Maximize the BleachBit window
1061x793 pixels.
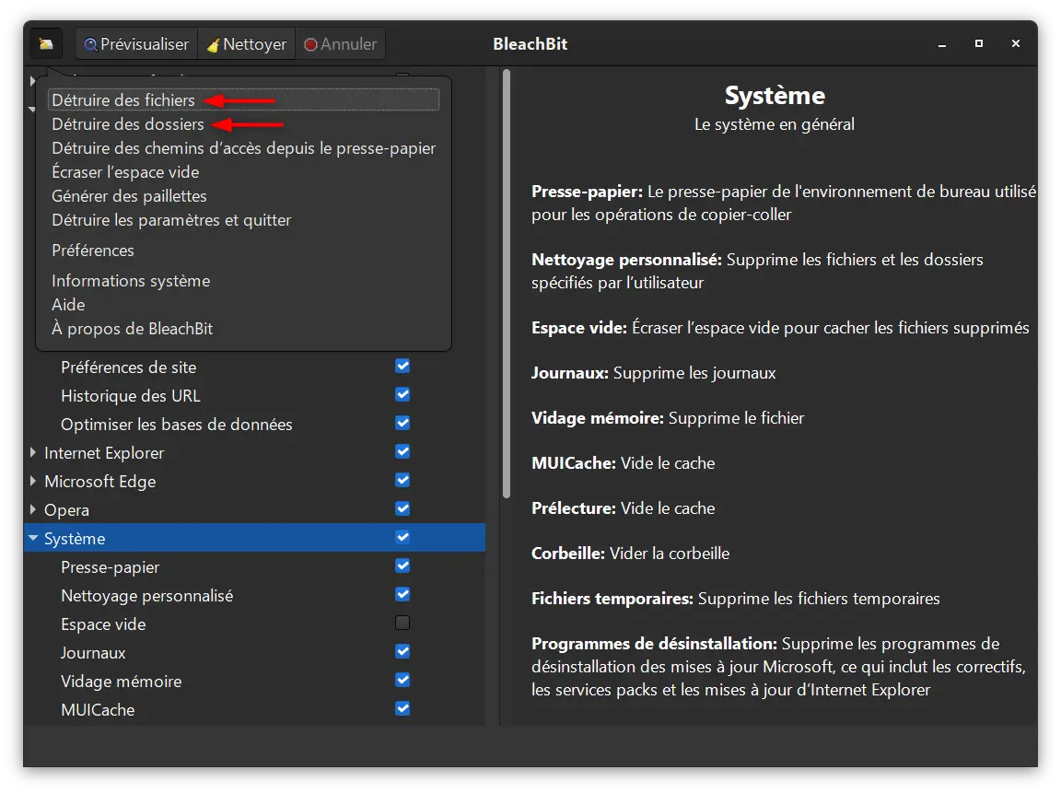[x=978, y=43]
